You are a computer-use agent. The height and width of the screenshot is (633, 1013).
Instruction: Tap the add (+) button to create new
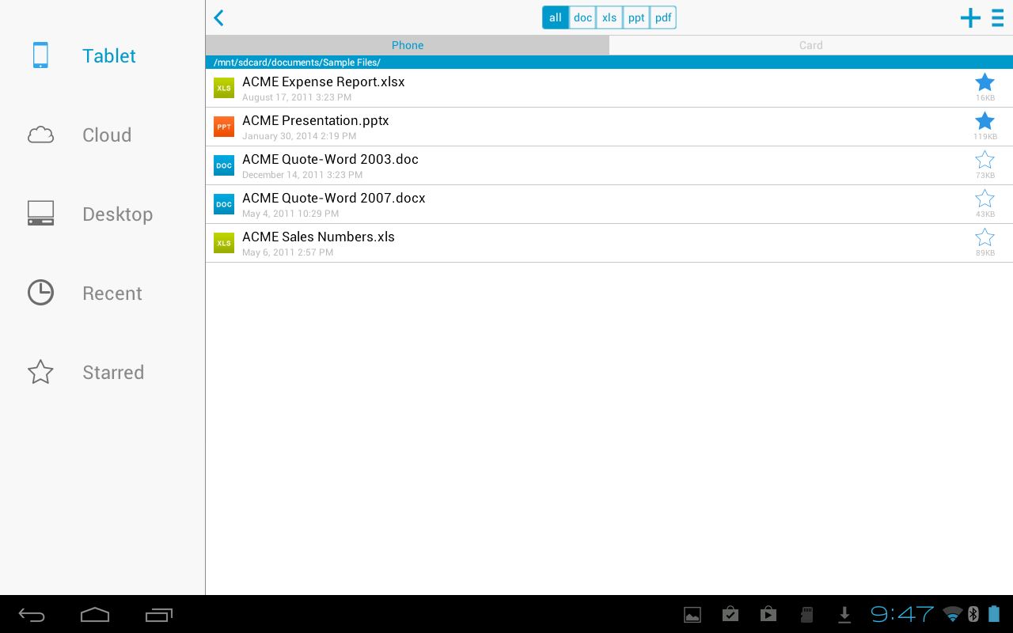click(969, 17)
